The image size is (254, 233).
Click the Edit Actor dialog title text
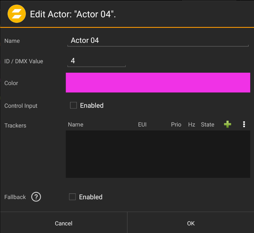point(73,14)
